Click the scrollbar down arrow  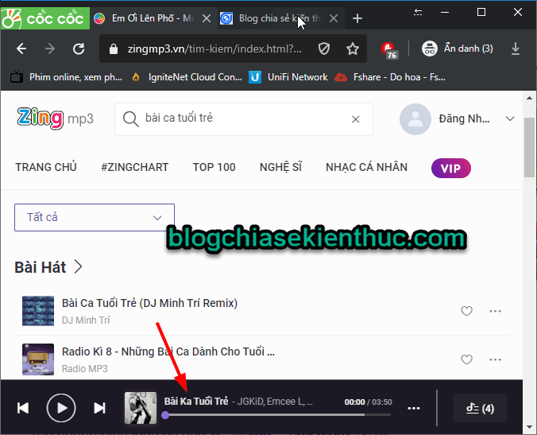529,427
